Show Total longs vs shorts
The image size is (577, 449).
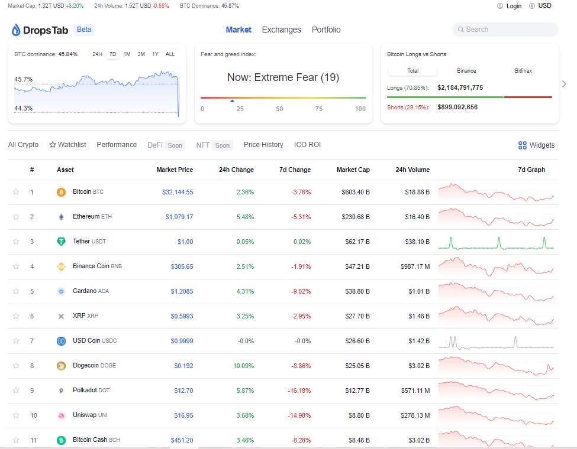click(x=413, y=71)
